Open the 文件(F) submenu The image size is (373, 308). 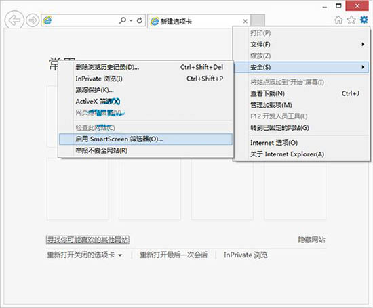(x=301, y=45)
